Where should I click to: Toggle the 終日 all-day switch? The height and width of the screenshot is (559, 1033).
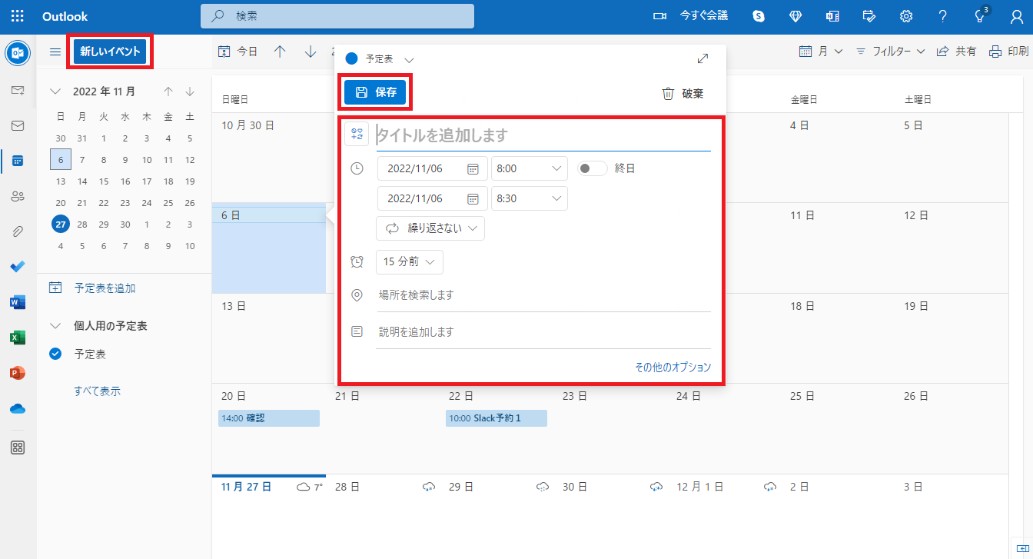point(592,168)
